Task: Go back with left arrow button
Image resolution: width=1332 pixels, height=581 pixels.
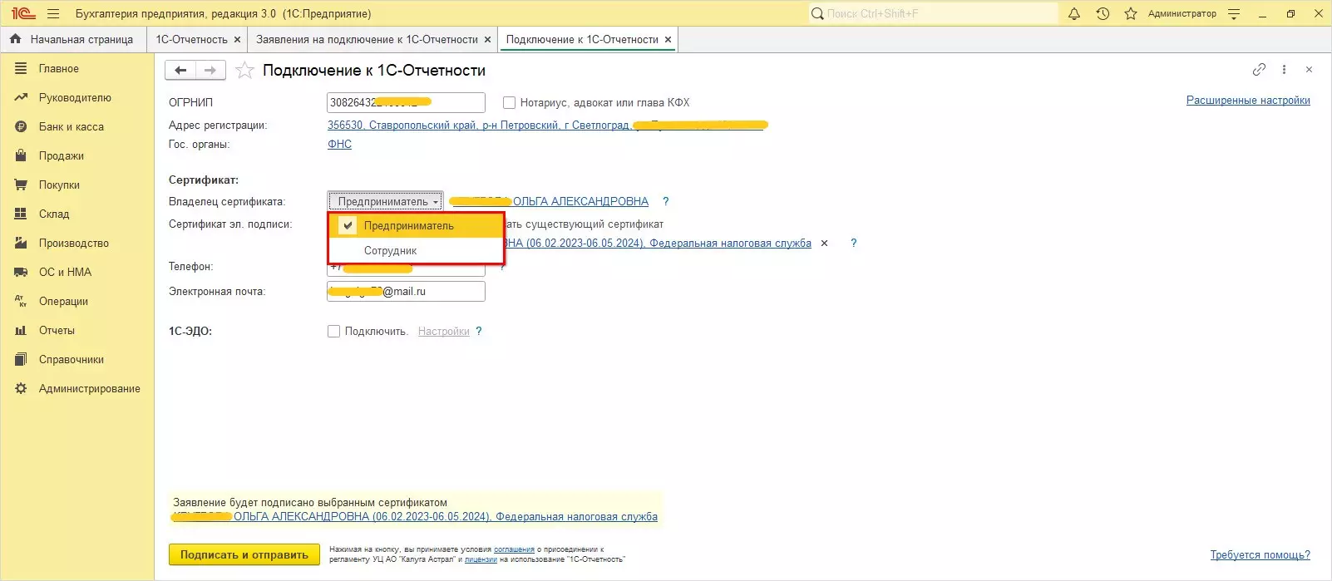Action: coord(180,71)
